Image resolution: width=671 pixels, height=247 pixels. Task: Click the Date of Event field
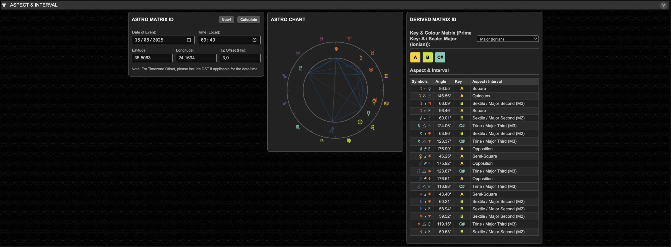coord(163,40)
